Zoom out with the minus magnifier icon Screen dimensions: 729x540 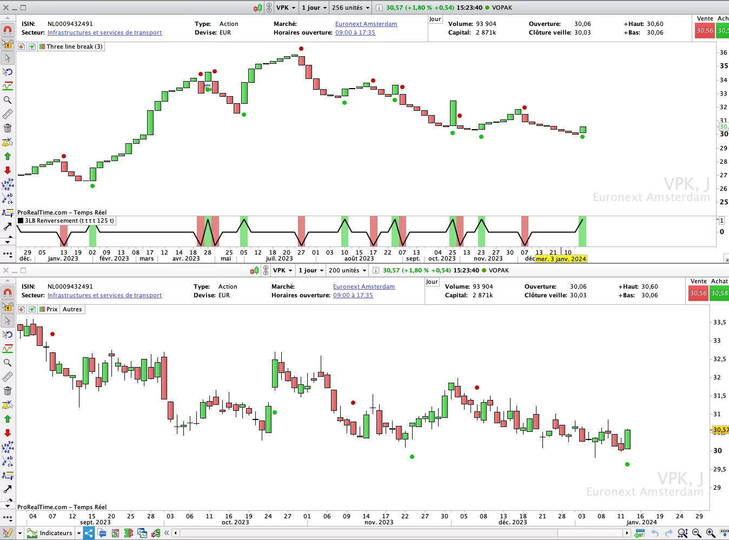point(697,534)
